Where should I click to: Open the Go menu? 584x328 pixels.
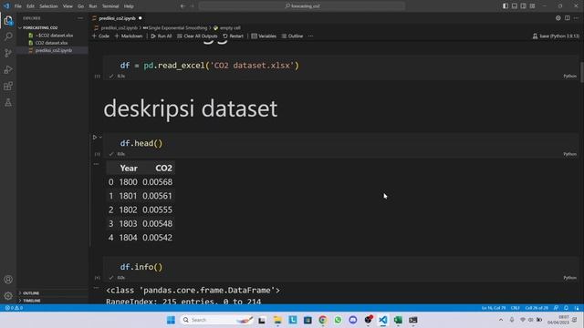point(81,6)
